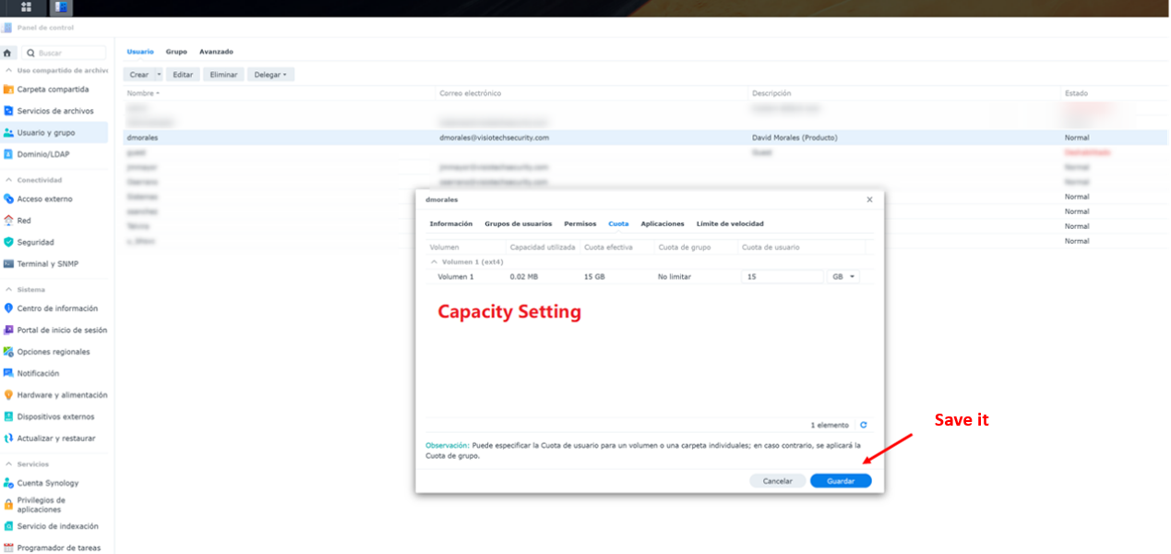The image size is (1171, 554).
Task: Click the user quota value field
Action: [x=783, y=276]
